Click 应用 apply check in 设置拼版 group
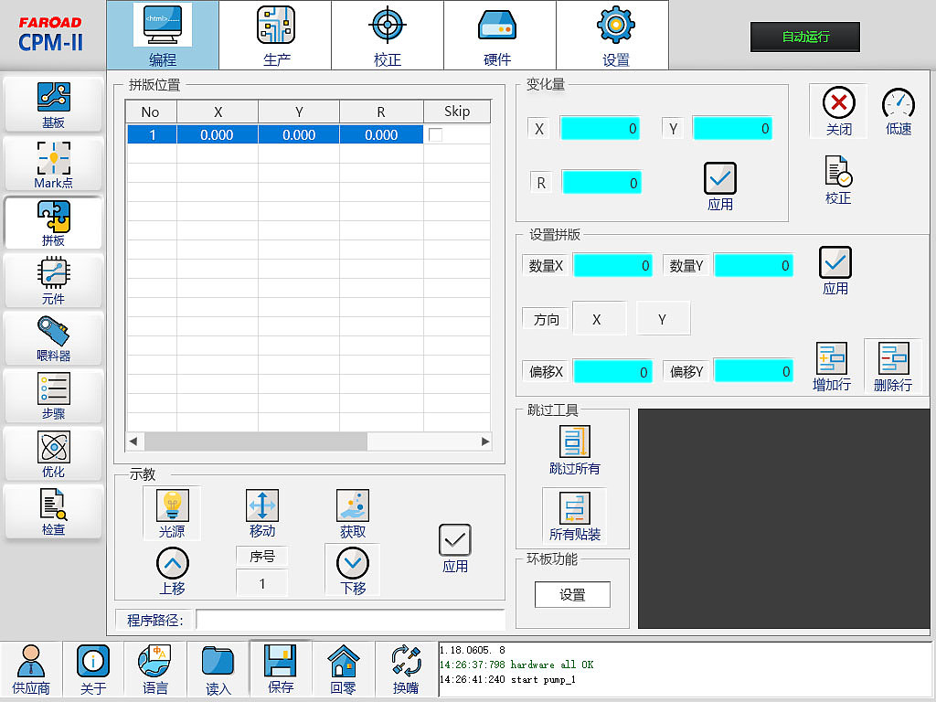 (835, 271)
